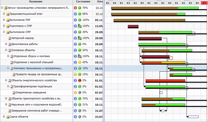This screenshot has height=122, width=208.
Task: Click yellow status ball for Отделение с насосной станцией
Action: pyautogui.click(x=80, y=62)
